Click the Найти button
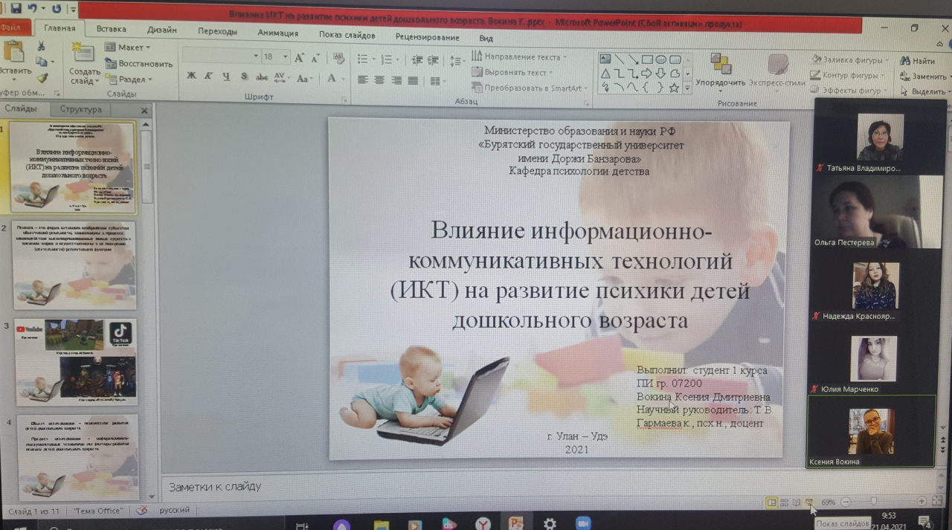This screenshot has width=952, height=530. point(918,61)
